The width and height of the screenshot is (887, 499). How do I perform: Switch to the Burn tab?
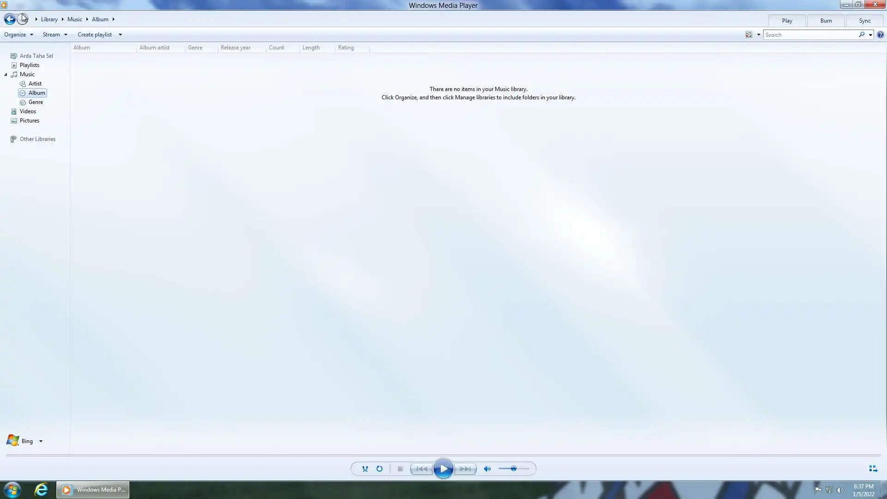click(826, 21)
